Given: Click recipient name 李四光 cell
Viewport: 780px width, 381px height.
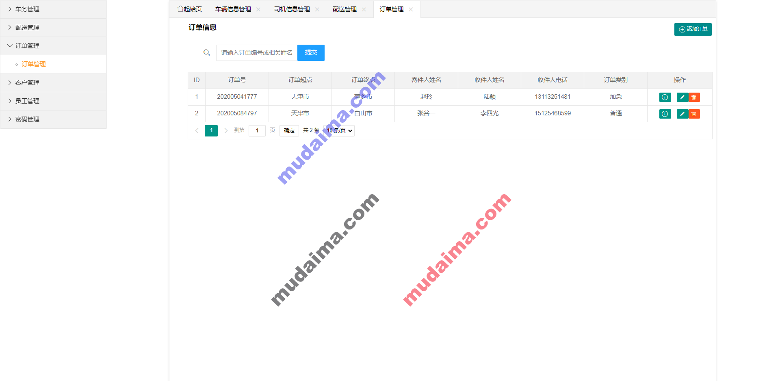Looking at the screenshot, I should pyautogui.click(x=490, y=113).
